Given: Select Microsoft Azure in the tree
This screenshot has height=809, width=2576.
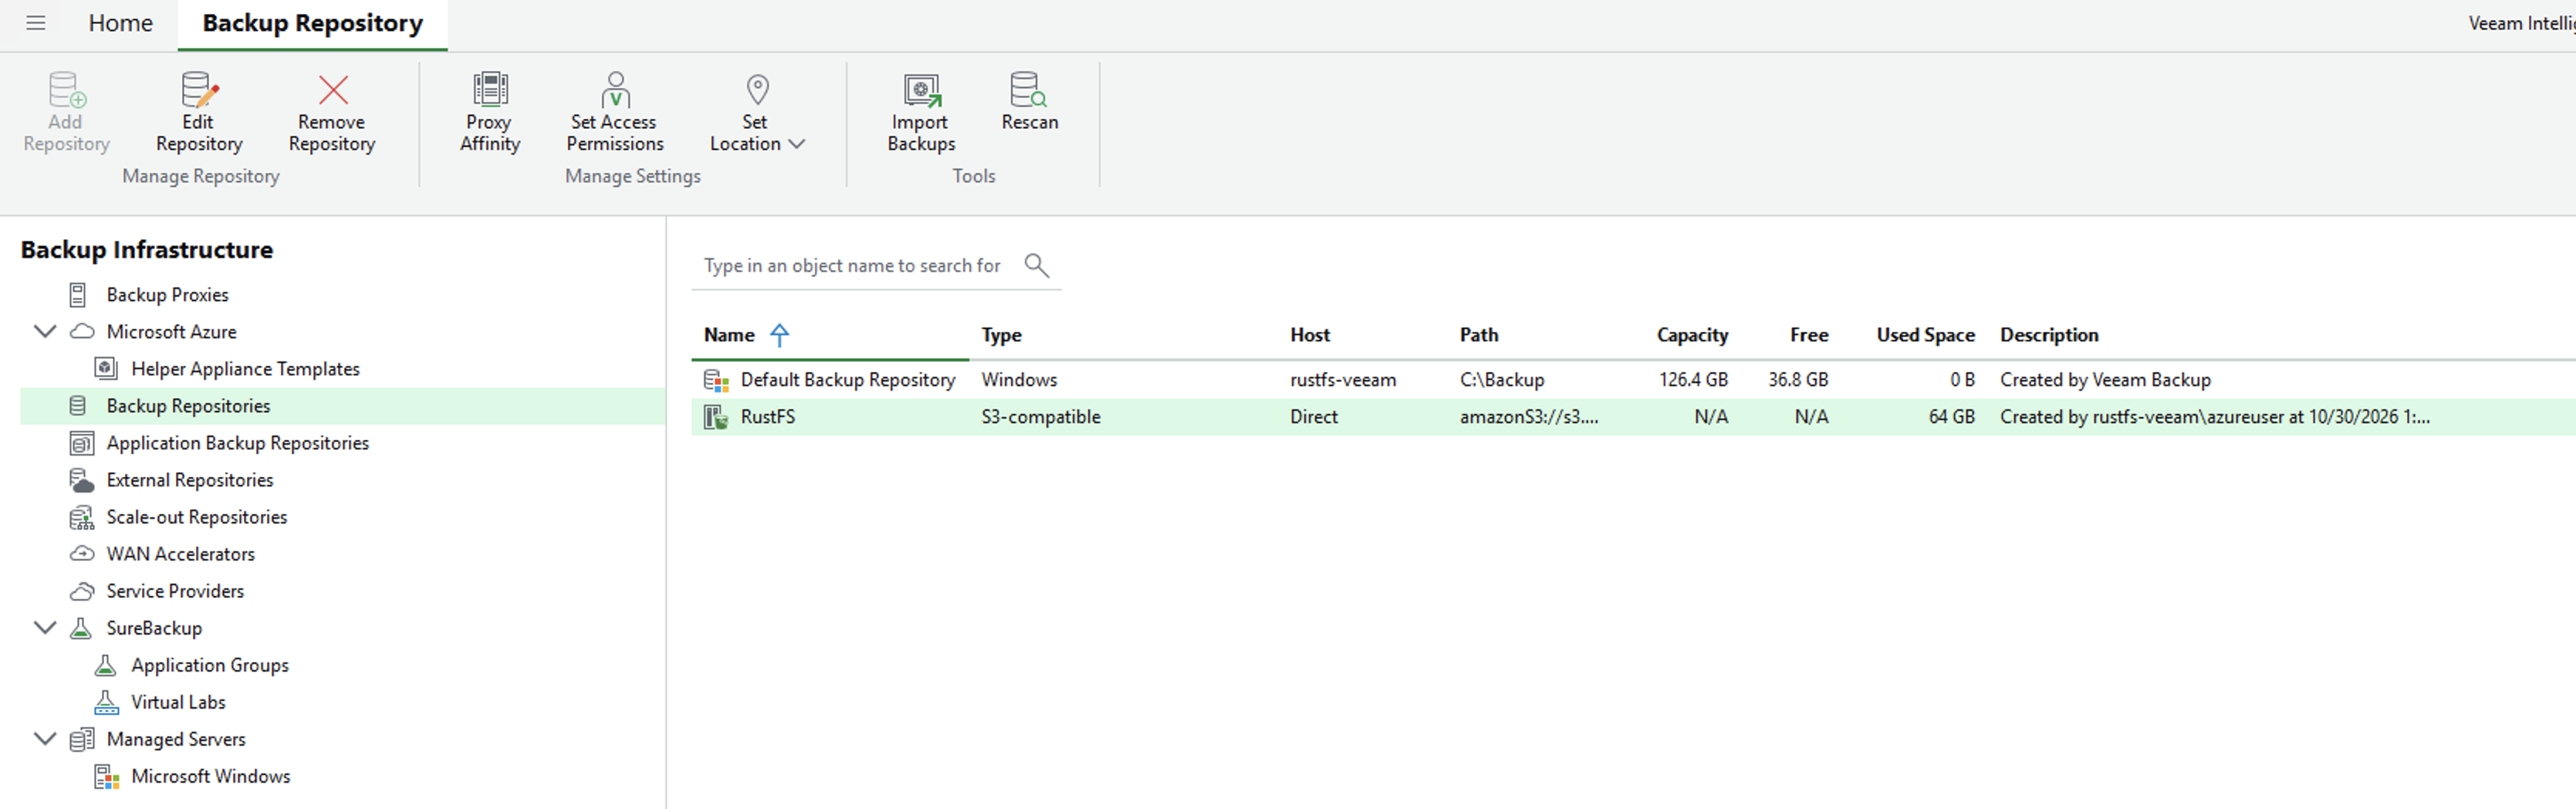Looking at the screenshot, I should [x=171, y=332].
